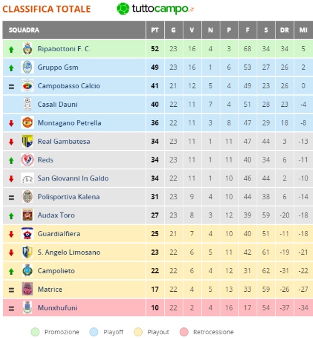The width and height of the screenshot is (313, 338).
Task: Open the Munxhufuni team link
Action: 58,307
